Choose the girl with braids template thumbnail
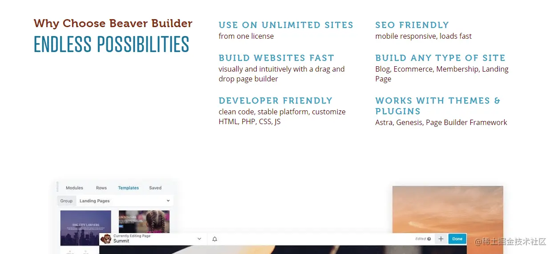Viewport: 554px width, 254px height. tap(144, 222)
